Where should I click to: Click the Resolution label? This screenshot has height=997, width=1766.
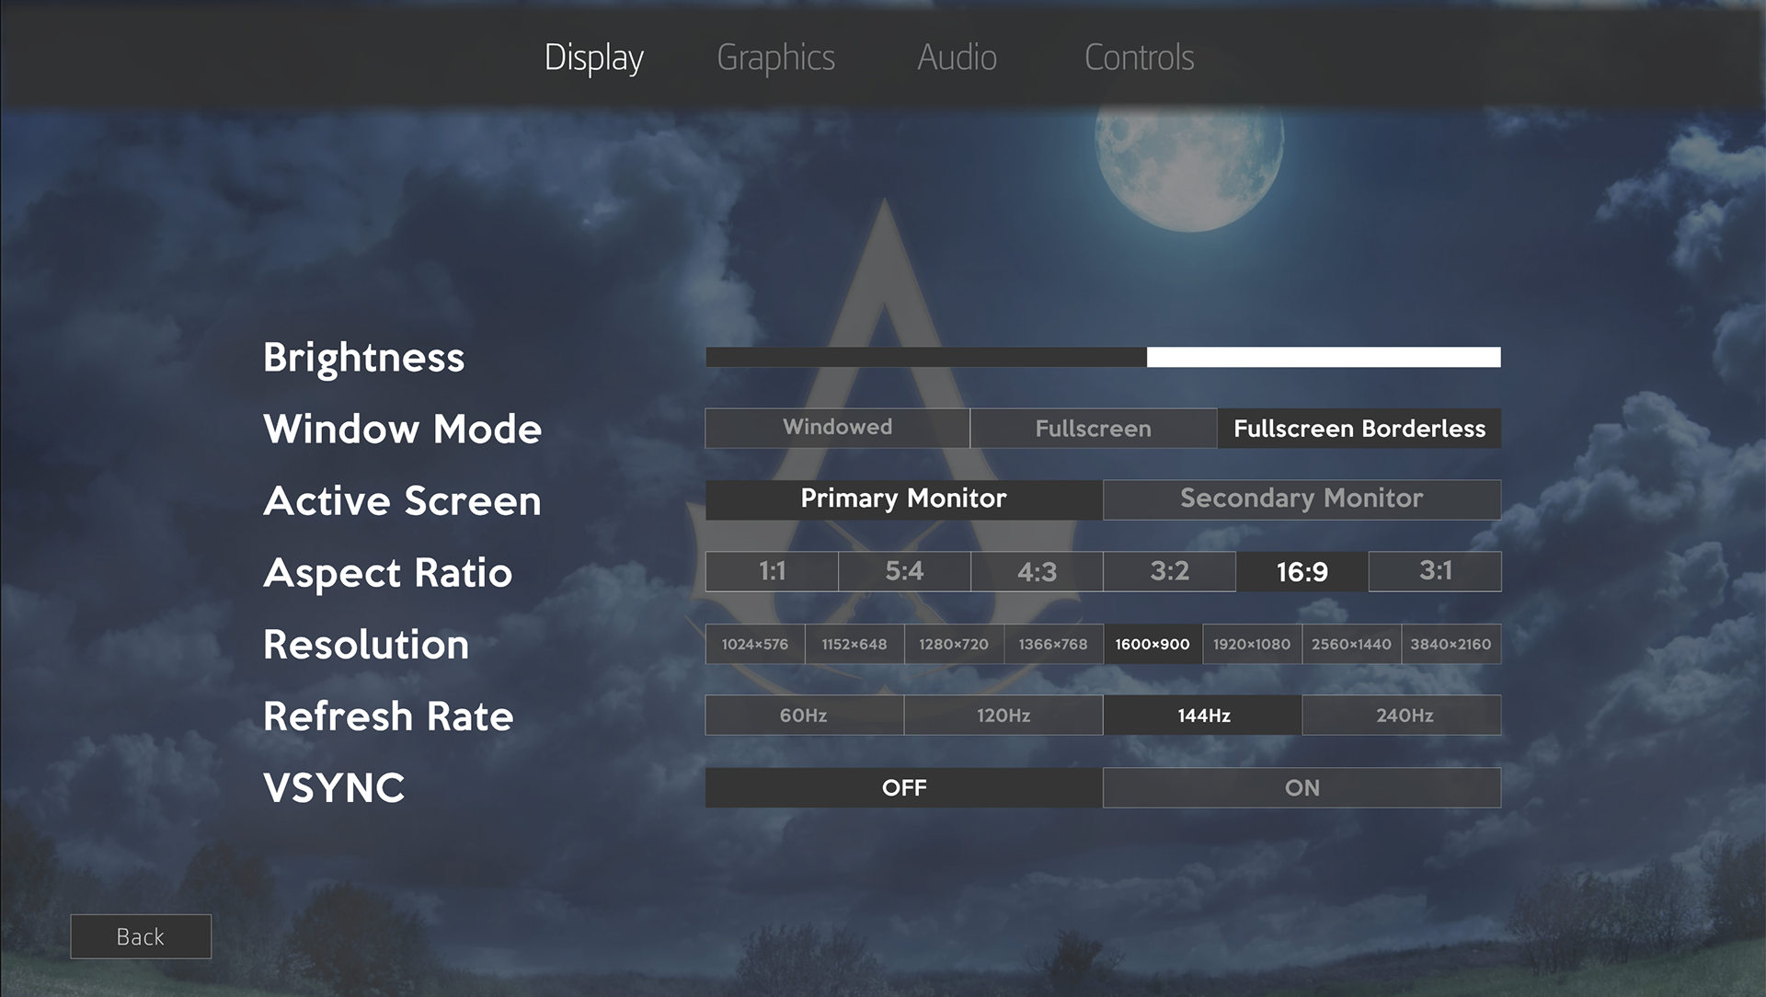pos(366,644)
